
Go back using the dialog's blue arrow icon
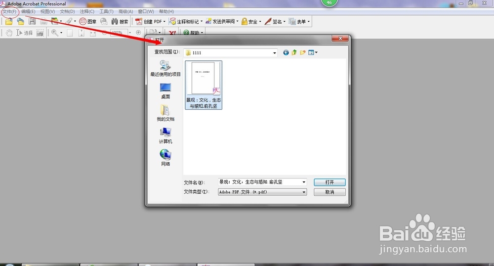point(286,52)
